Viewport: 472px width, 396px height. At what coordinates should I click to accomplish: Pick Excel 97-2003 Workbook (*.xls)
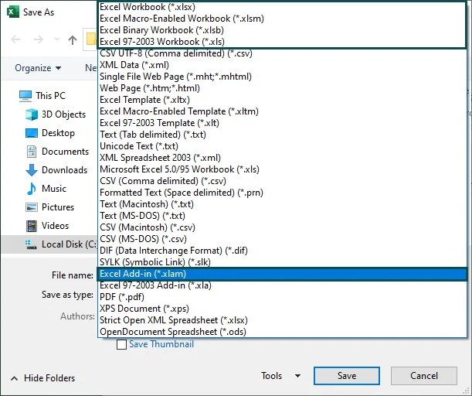point(283,42)
